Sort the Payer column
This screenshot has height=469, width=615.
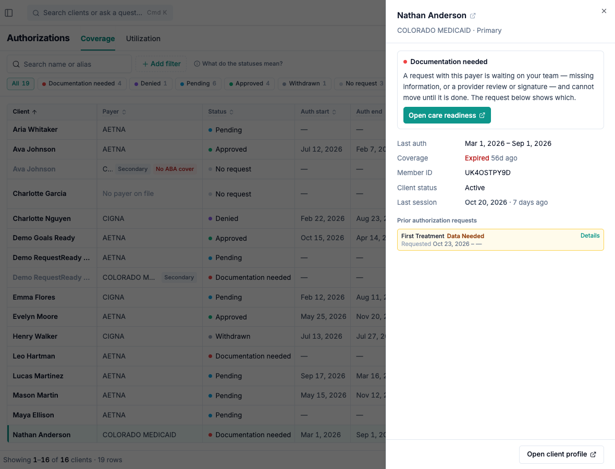(124, 112)
